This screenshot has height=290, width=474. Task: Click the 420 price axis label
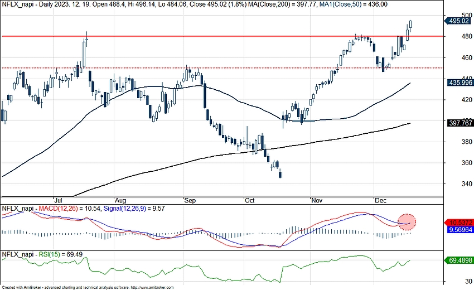pyautogui.click(x=467, y=99)
